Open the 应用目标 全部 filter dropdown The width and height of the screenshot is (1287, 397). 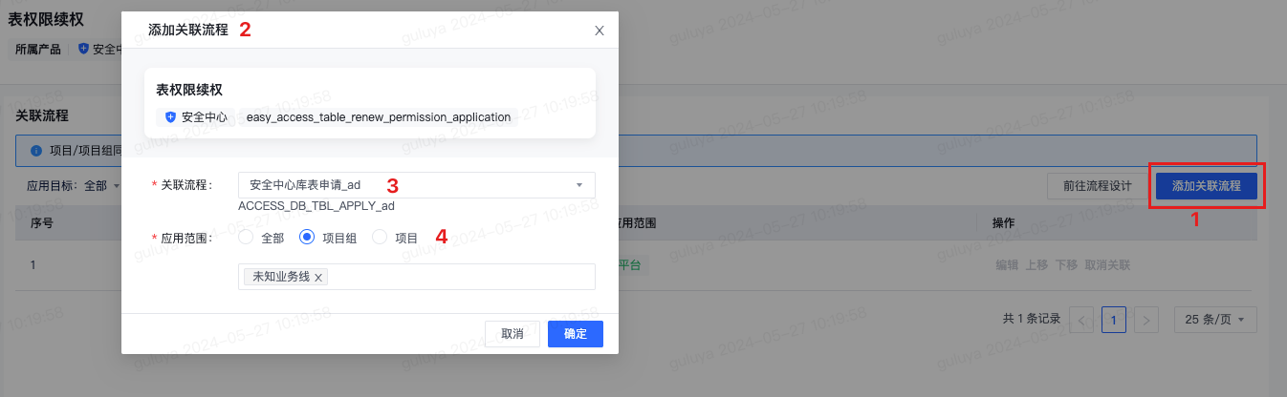coord(101,186)
